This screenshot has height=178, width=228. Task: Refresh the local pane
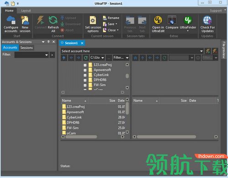(x=86, y=58)
